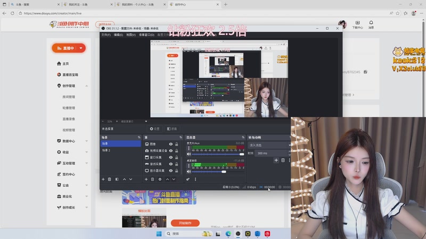Click the user avatar in Douyu header
The width and height of the screenshot is (426, 239).
(342, 24)
